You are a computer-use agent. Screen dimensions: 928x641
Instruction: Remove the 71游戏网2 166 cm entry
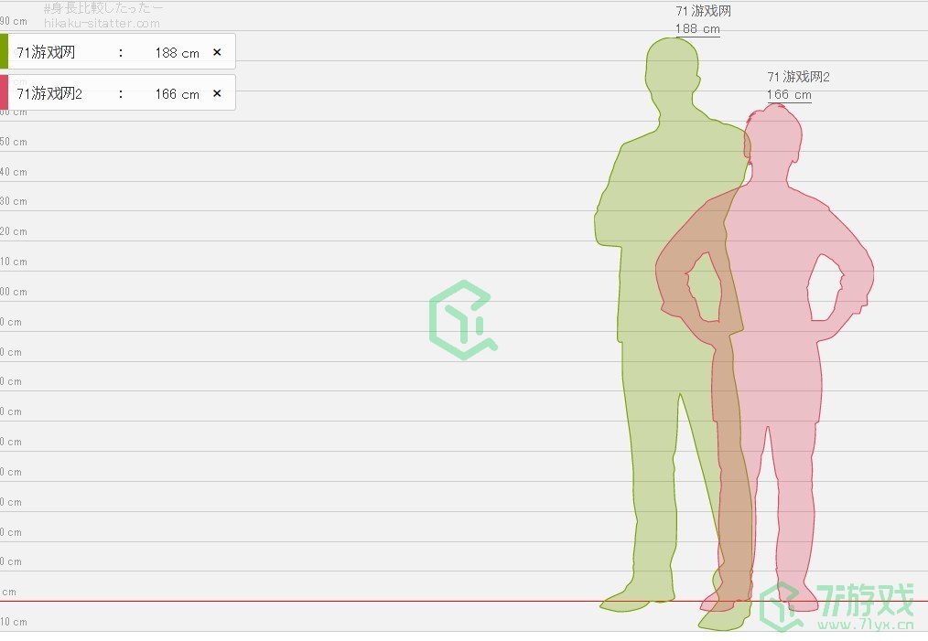point(217,93)
